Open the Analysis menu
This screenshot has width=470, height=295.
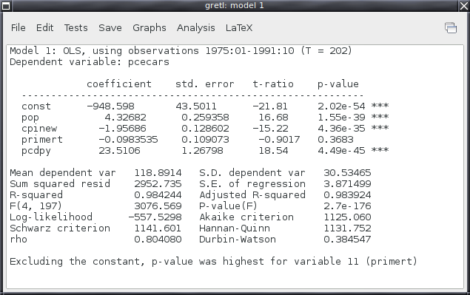(195, 28)
